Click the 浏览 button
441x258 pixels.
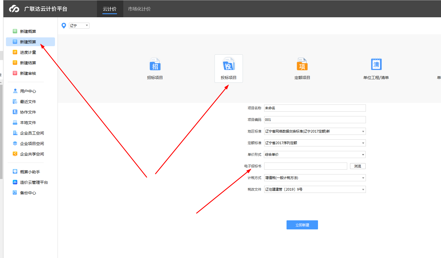point(358,166)
